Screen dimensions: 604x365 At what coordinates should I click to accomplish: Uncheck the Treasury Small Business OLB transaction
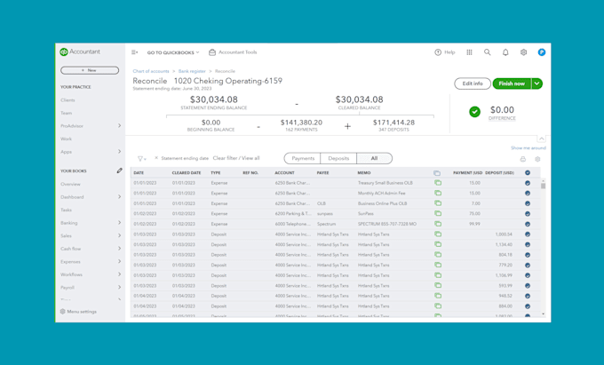tap(528, 183)
